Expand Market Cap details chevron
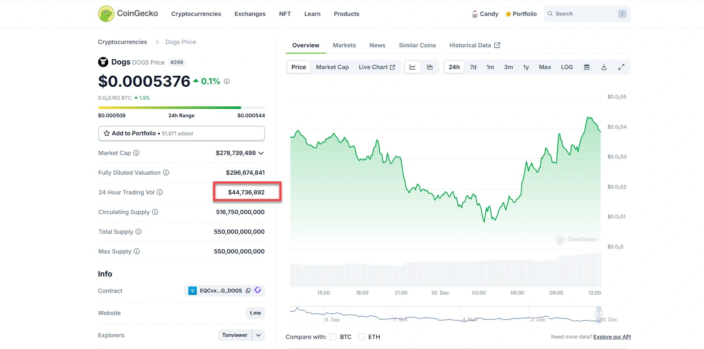The width and height of the screenshot is (704, 349). (x=261, y=153)
